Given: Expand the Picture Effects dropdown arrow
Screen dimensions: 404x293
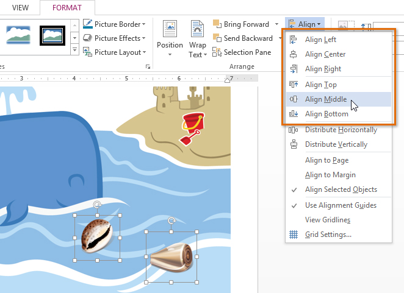Looking at the screenshot, I should (144, 38).
